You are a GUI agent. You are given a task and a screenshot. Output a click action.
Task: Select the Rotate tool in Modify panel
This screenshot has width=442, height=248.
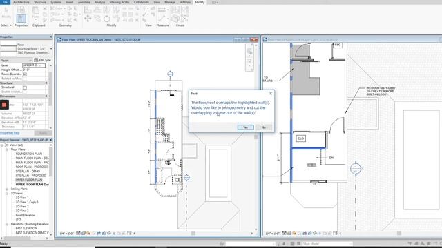107,19
